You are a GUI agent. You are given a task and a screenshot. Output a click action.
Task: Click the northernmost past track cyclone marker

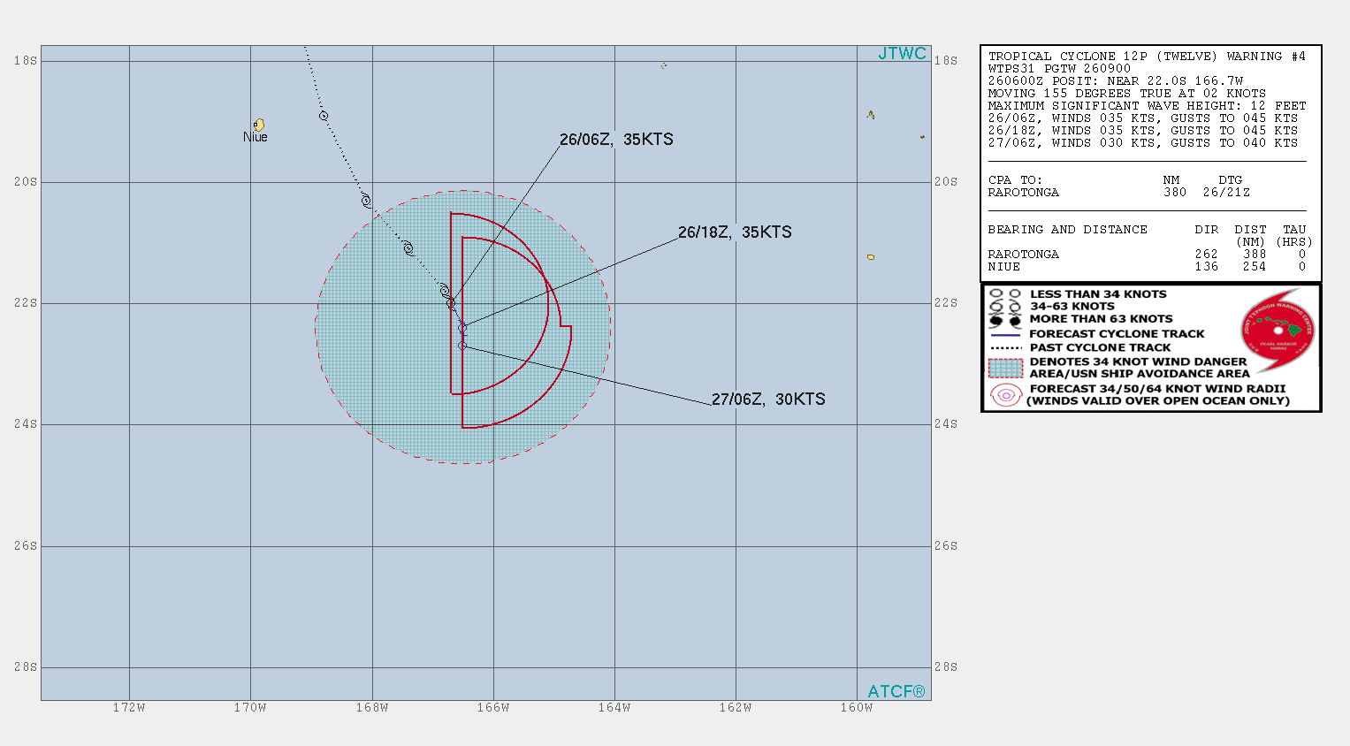click(x=324, y=116)
